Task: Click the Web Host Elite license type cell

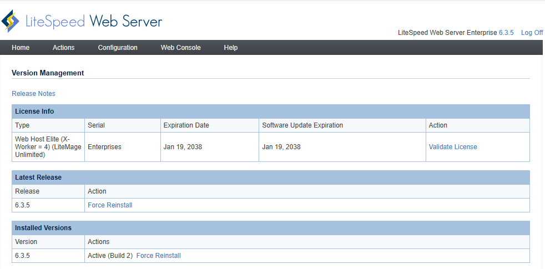Action: pyautogui.click(x=48, y=146)
